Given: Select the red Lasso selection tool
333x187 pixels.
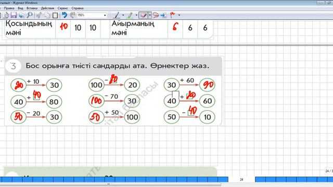Looking at the screenshot, I should coord(156,15).
